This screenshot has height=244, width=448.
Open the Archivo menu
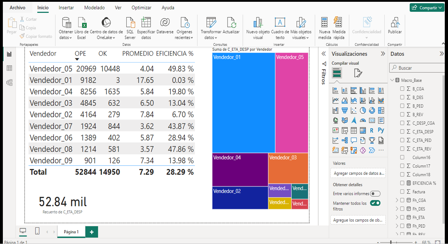17,7
